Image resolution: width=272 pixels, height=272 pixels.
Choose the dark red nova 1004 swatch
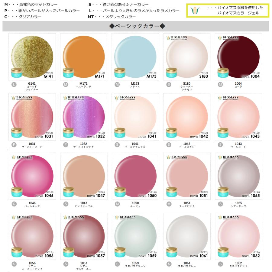(238, 57)
